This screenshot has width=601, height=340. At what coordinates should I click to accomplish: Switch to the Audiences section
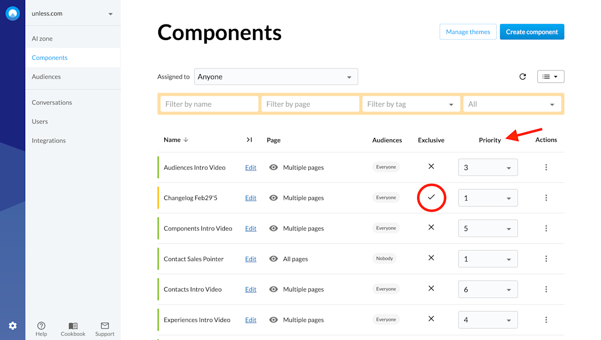point(46,76)
